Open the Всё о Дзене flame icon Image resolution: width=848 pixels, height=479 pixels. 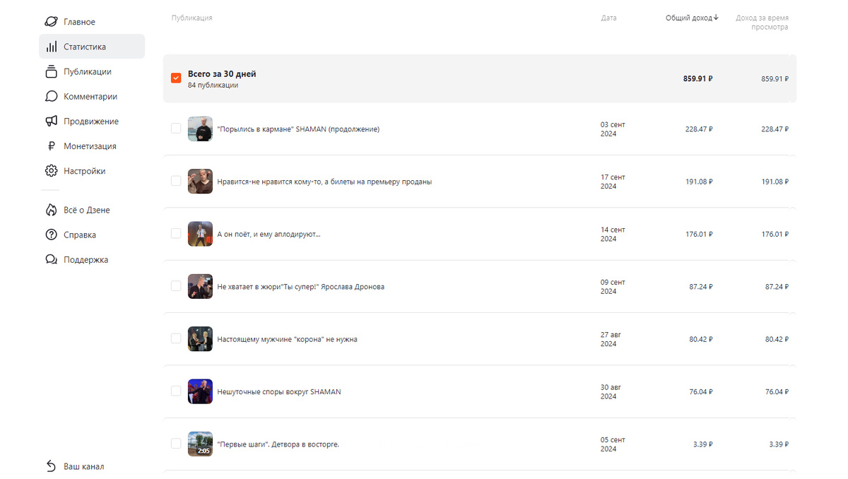[x=51, y=210]
